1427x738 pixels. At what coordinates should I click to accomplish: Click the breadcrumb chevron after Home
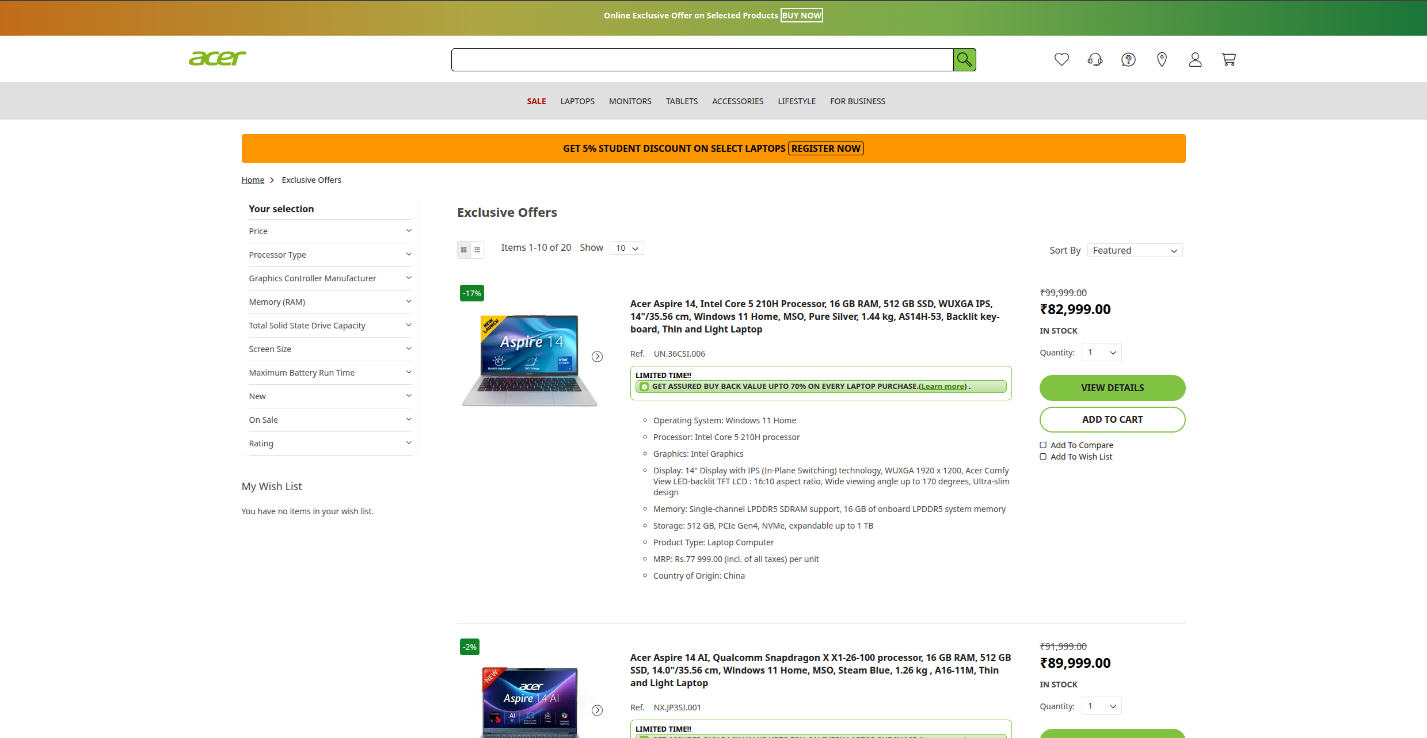[272, 180]
